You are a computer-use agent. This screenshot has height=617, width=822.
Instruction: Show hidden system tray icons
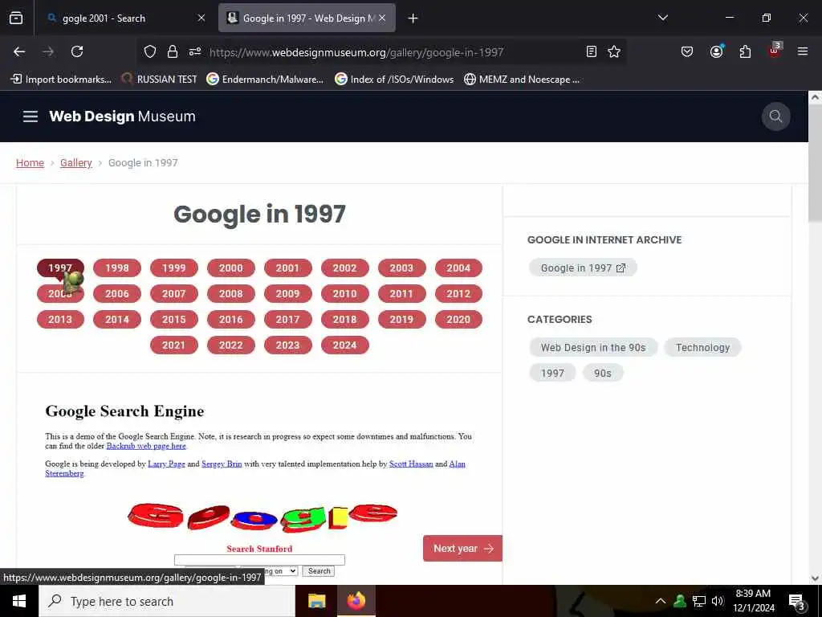click(x=661, y=601)
